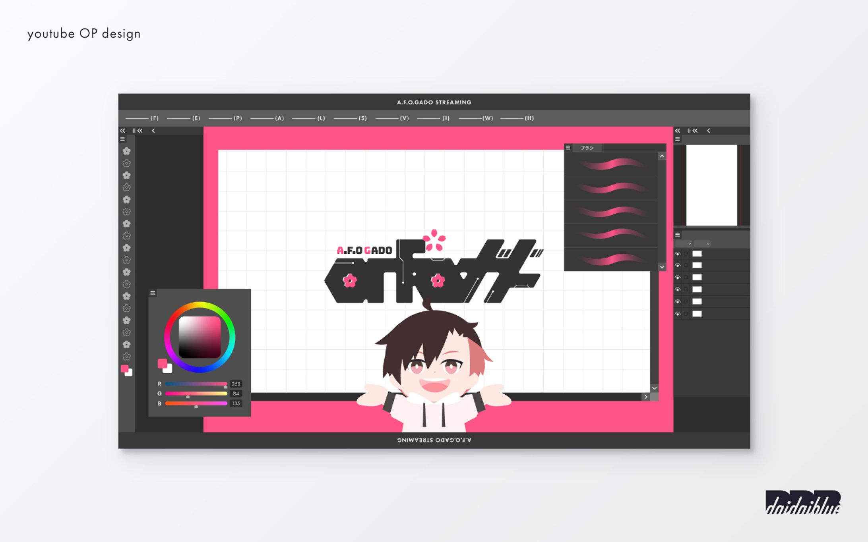Viewport: 868px width, 542px height.
Task: Click the canvas horizontal scrollbar right arrow
Action: point(645,397)
